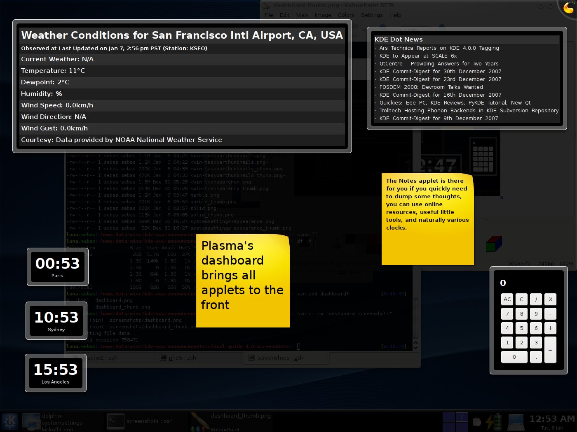Click calculator digit 8 key
Screen dimensions: 577x432
point(522,314)
